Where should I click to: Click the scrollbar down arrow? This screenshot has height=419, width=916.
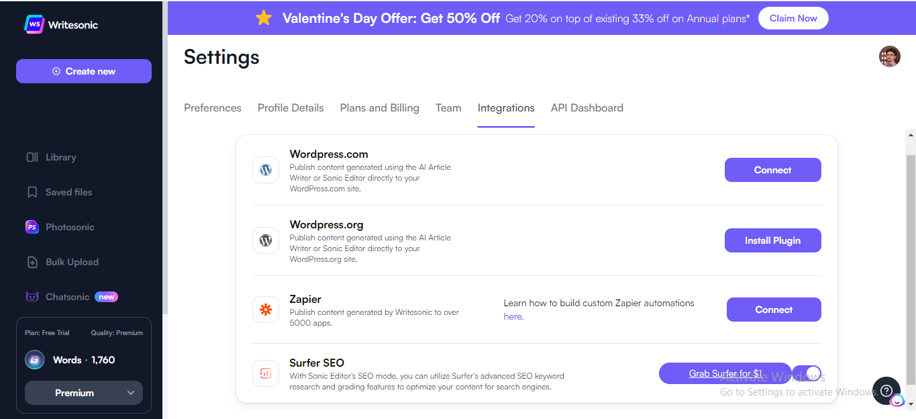(911, 404)
